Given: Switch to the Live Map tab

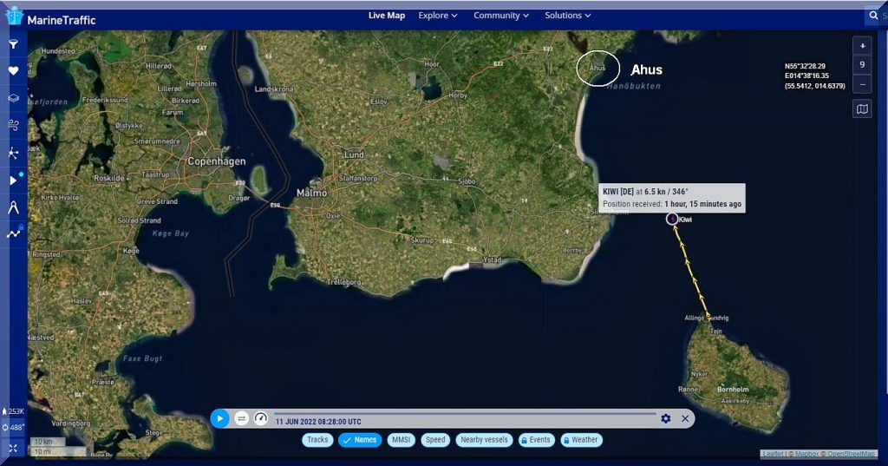Looking at the screenshot, I should [386, 16].
